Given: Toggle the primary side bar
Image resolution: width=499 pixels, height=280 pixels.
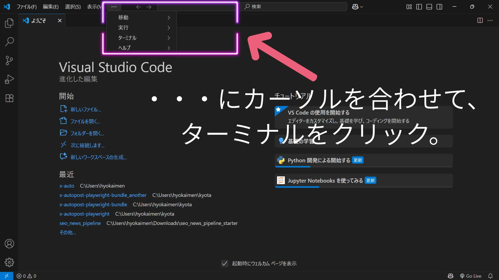Looking at the screenshot, I should 419,7.
